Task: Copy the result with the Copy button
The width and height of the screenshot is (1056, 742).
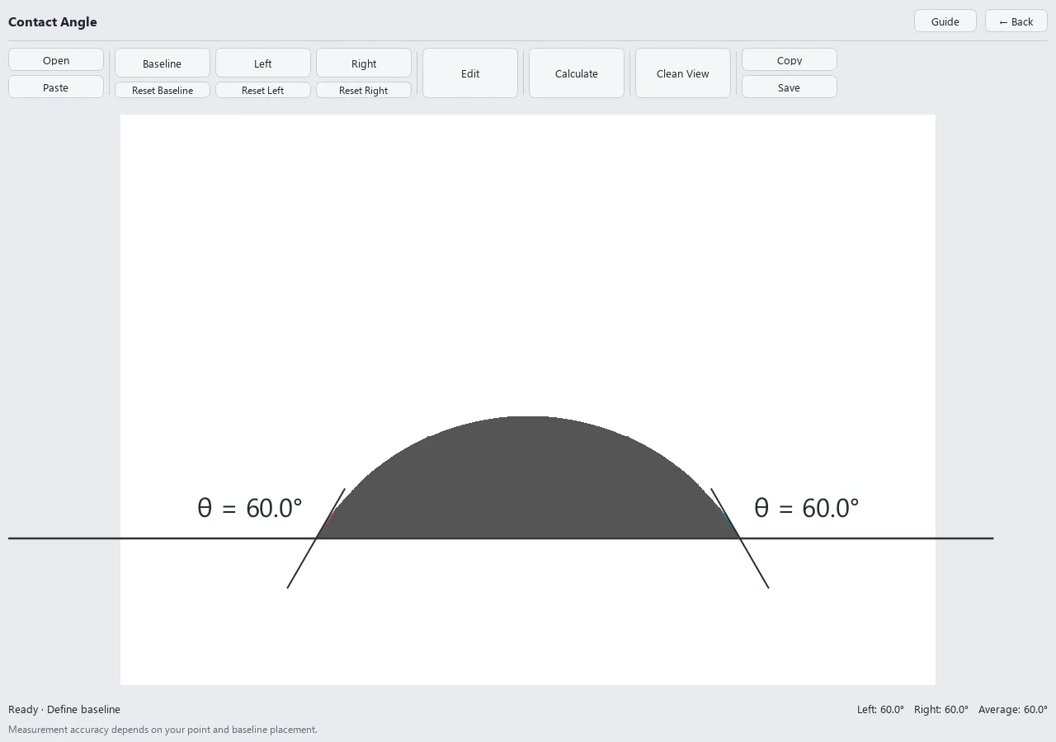Action: (790, 60)
